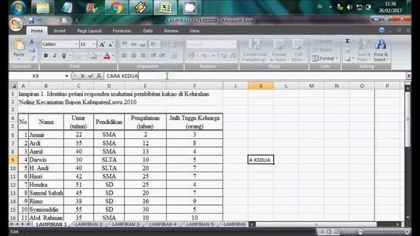Click Delete cells button
Viewport: 420px width, 236px height.
click(323, 50)
